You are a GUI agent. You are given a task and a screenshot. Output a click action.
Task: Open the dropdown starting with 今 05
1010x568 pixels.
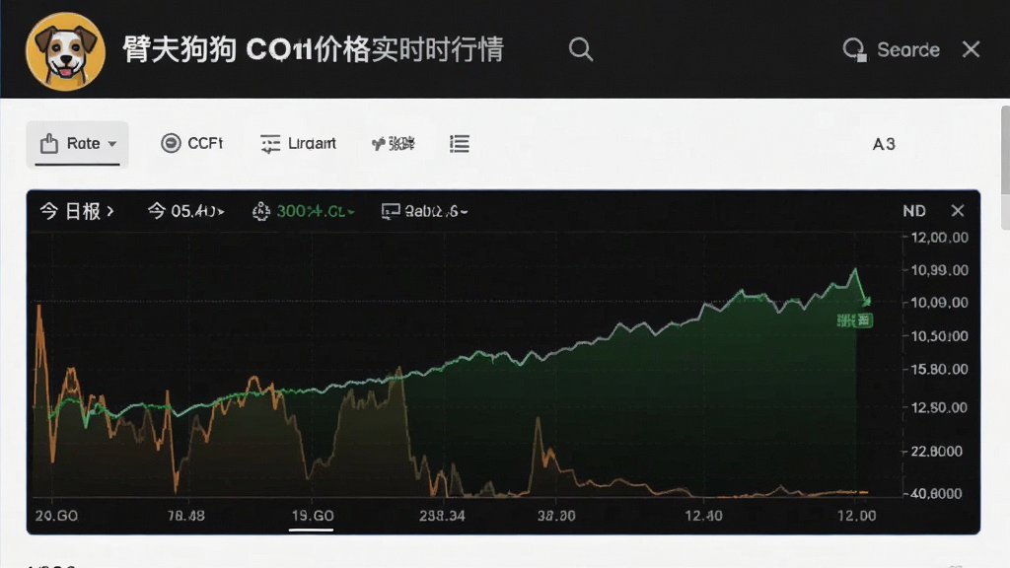[x=185, y=211]
